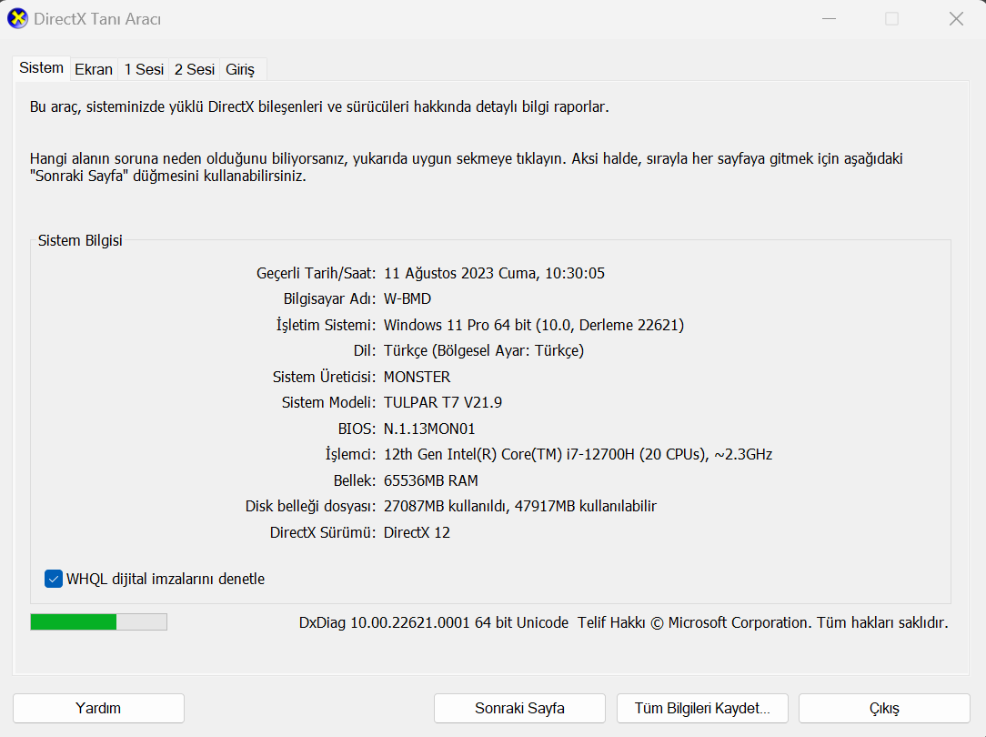Click the Çıkış button
986x737 pixels.
point(884,708)
